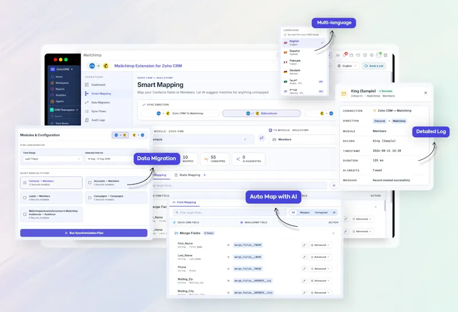Select Deutsch in the language list
458x312 pixels.
(304, 72)
